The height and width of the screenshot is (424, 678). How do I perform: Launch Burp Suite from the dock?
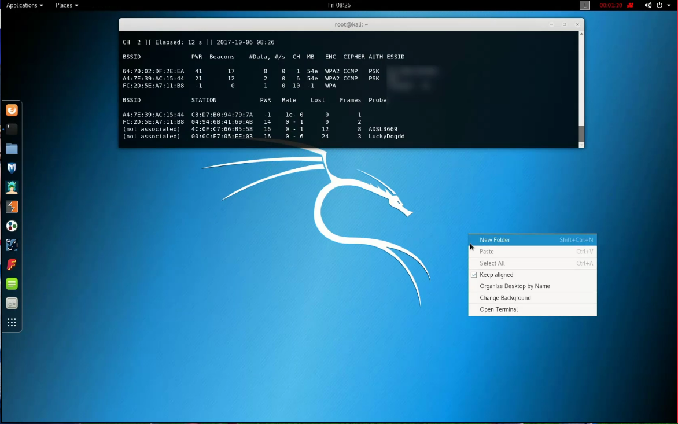point(12,207)
